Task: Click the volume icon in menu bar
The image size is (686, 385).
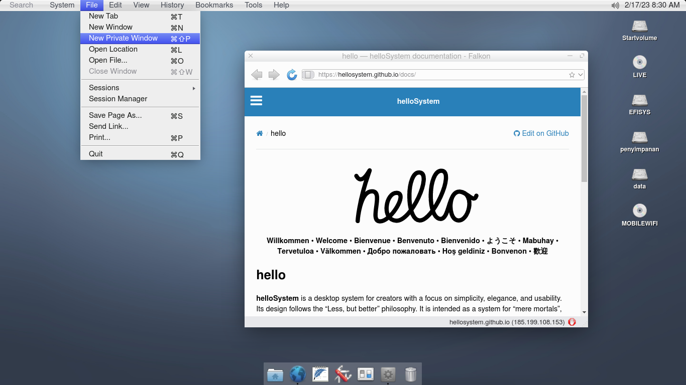Action: click(x=615, y=5)
